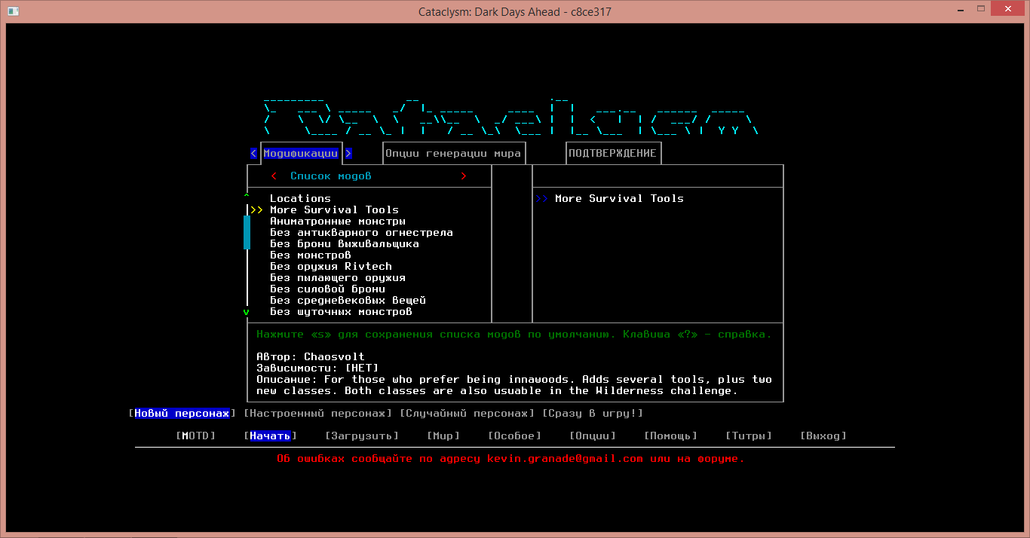Open the Помощь menu item
The height and width of the screenshot is (538, 1030).
click(x=670, y=436)
